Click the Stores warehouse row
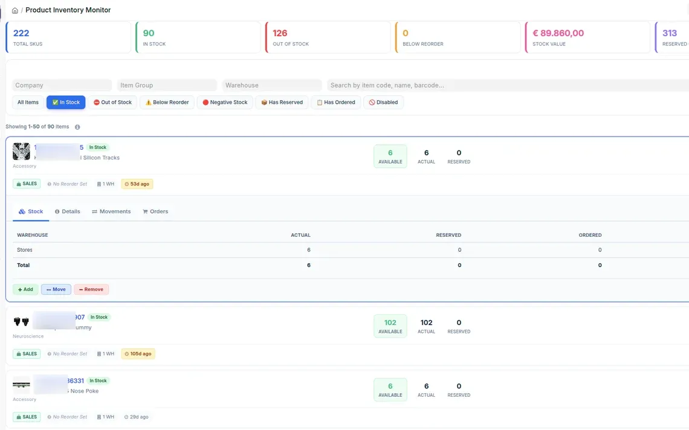This screenshot has width=689, height=430. coord(351,250)
